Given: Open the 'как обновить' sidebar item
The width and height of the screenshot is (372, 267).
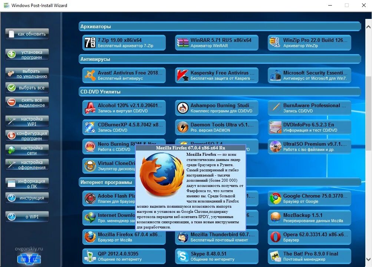Looking at the screenshot, I should (27, 34).
